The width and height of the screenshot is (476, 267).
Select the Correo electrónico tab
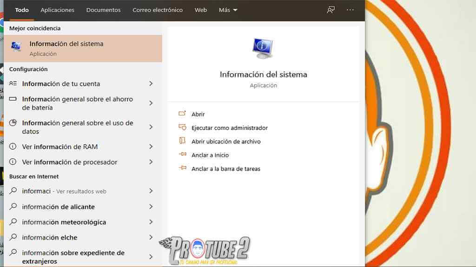coord(158,10)
